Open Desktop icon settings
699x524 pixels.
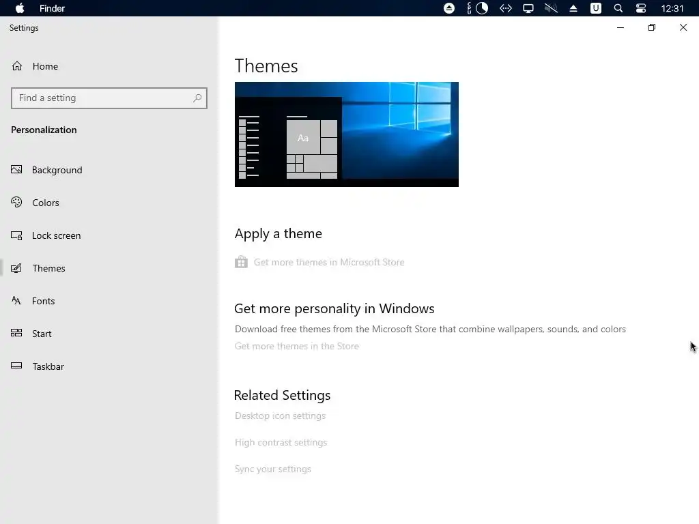click(280, 416)
